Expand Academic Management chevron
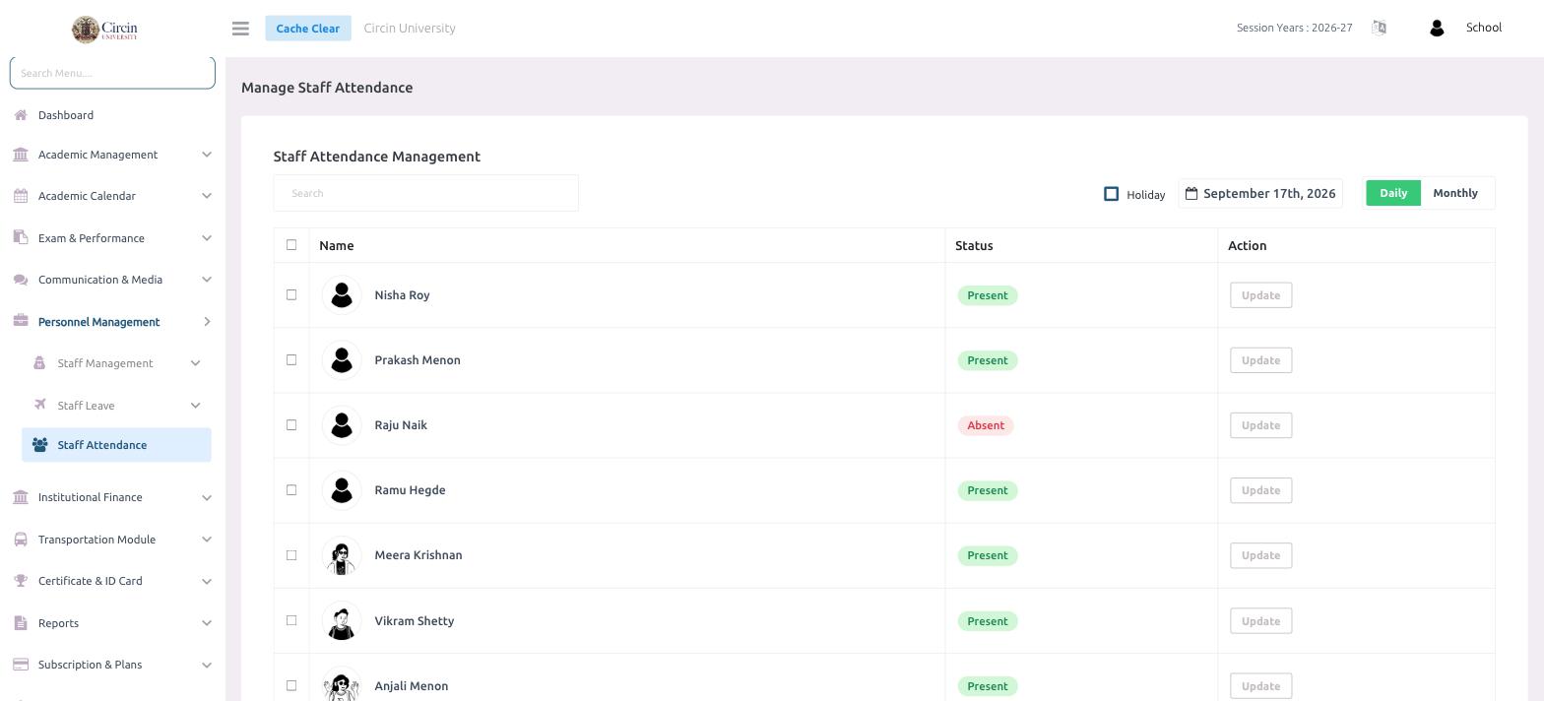Image resolution: width=1544 pixels, height=701 pixels. click(x=207, y=155)
